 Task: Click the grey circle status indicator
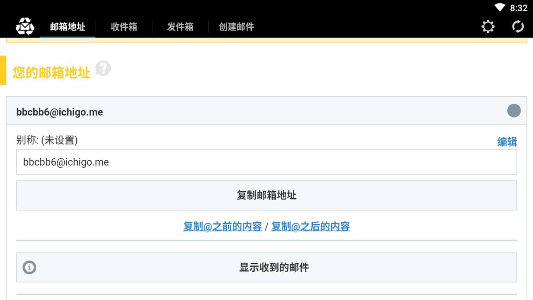514,111
